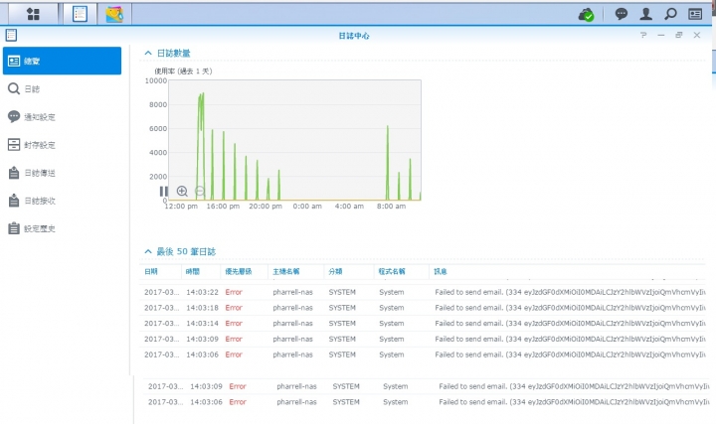
Task: Collapse the 日誌數量 section
Action: (x=148, y=53)
